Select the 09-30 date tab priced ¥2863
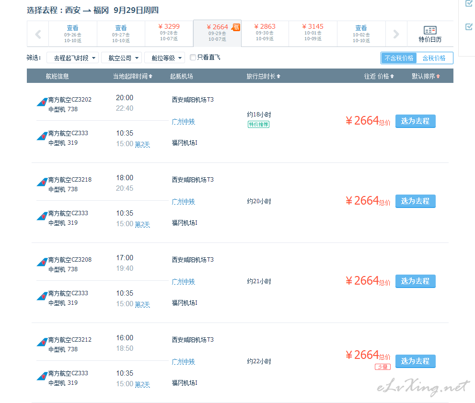The height and width of the screenshot is (403, 475). tap(265, 34)
